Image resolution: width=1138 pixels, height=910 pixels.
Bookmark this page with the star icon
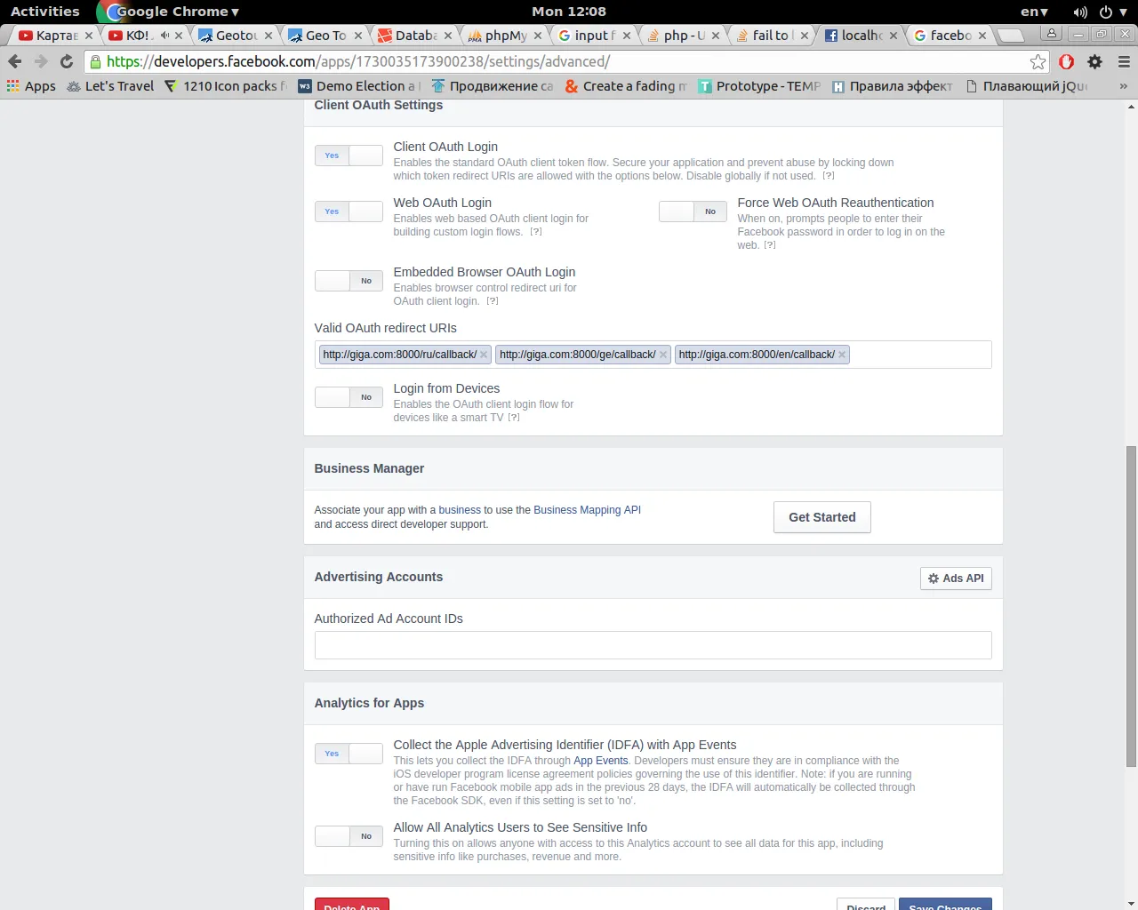point(1038,61)
